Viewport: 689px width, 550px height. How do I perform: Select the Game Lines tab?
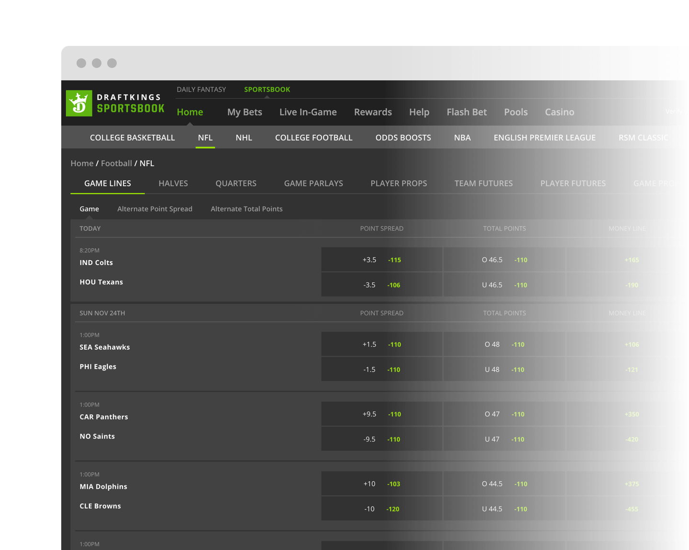tap(108, 183)
